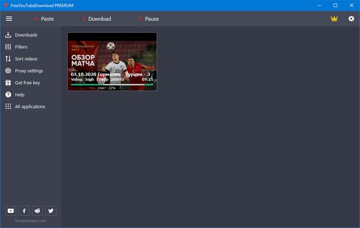360x228 pixels.
Task: Select Get free key
Action: (27, 83)
